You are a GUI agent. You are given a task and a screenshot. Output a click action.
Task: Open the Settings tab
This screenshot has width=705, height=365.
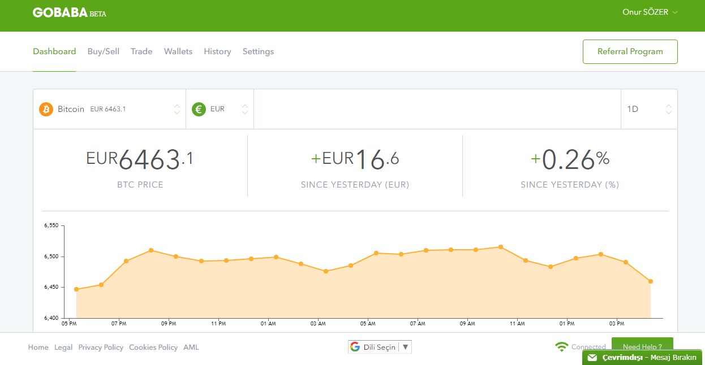tap(258, 51)
